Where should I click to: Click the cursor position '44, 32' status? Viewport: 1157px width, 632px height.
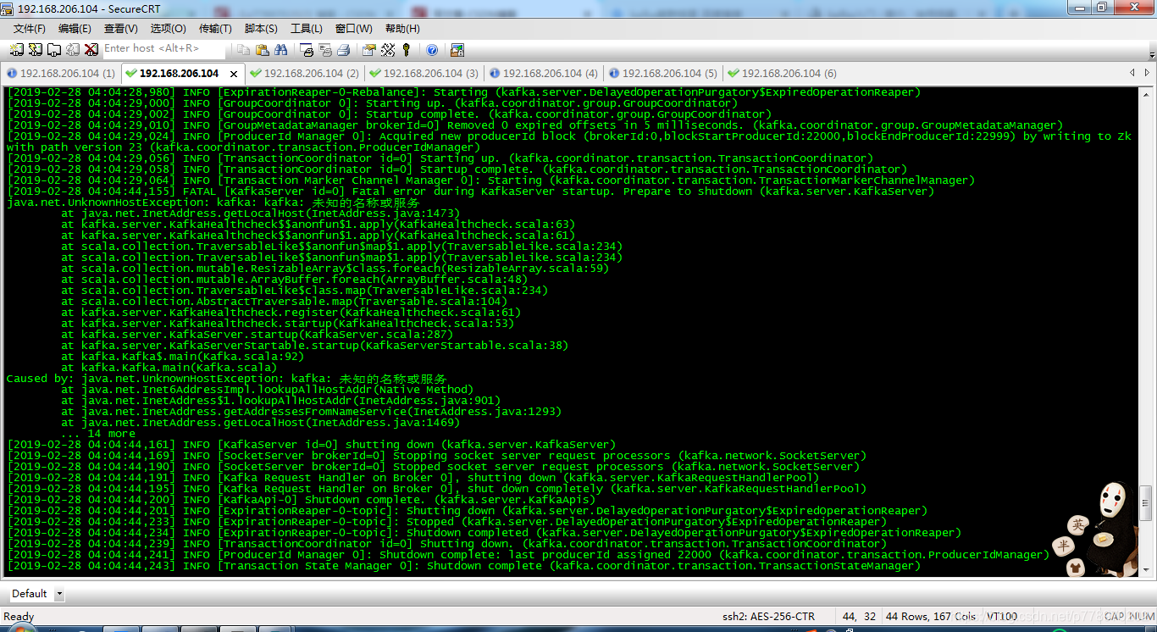[859, 616]
